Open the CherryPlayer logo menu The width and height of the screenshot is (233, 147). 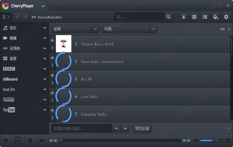pos(6,6)
